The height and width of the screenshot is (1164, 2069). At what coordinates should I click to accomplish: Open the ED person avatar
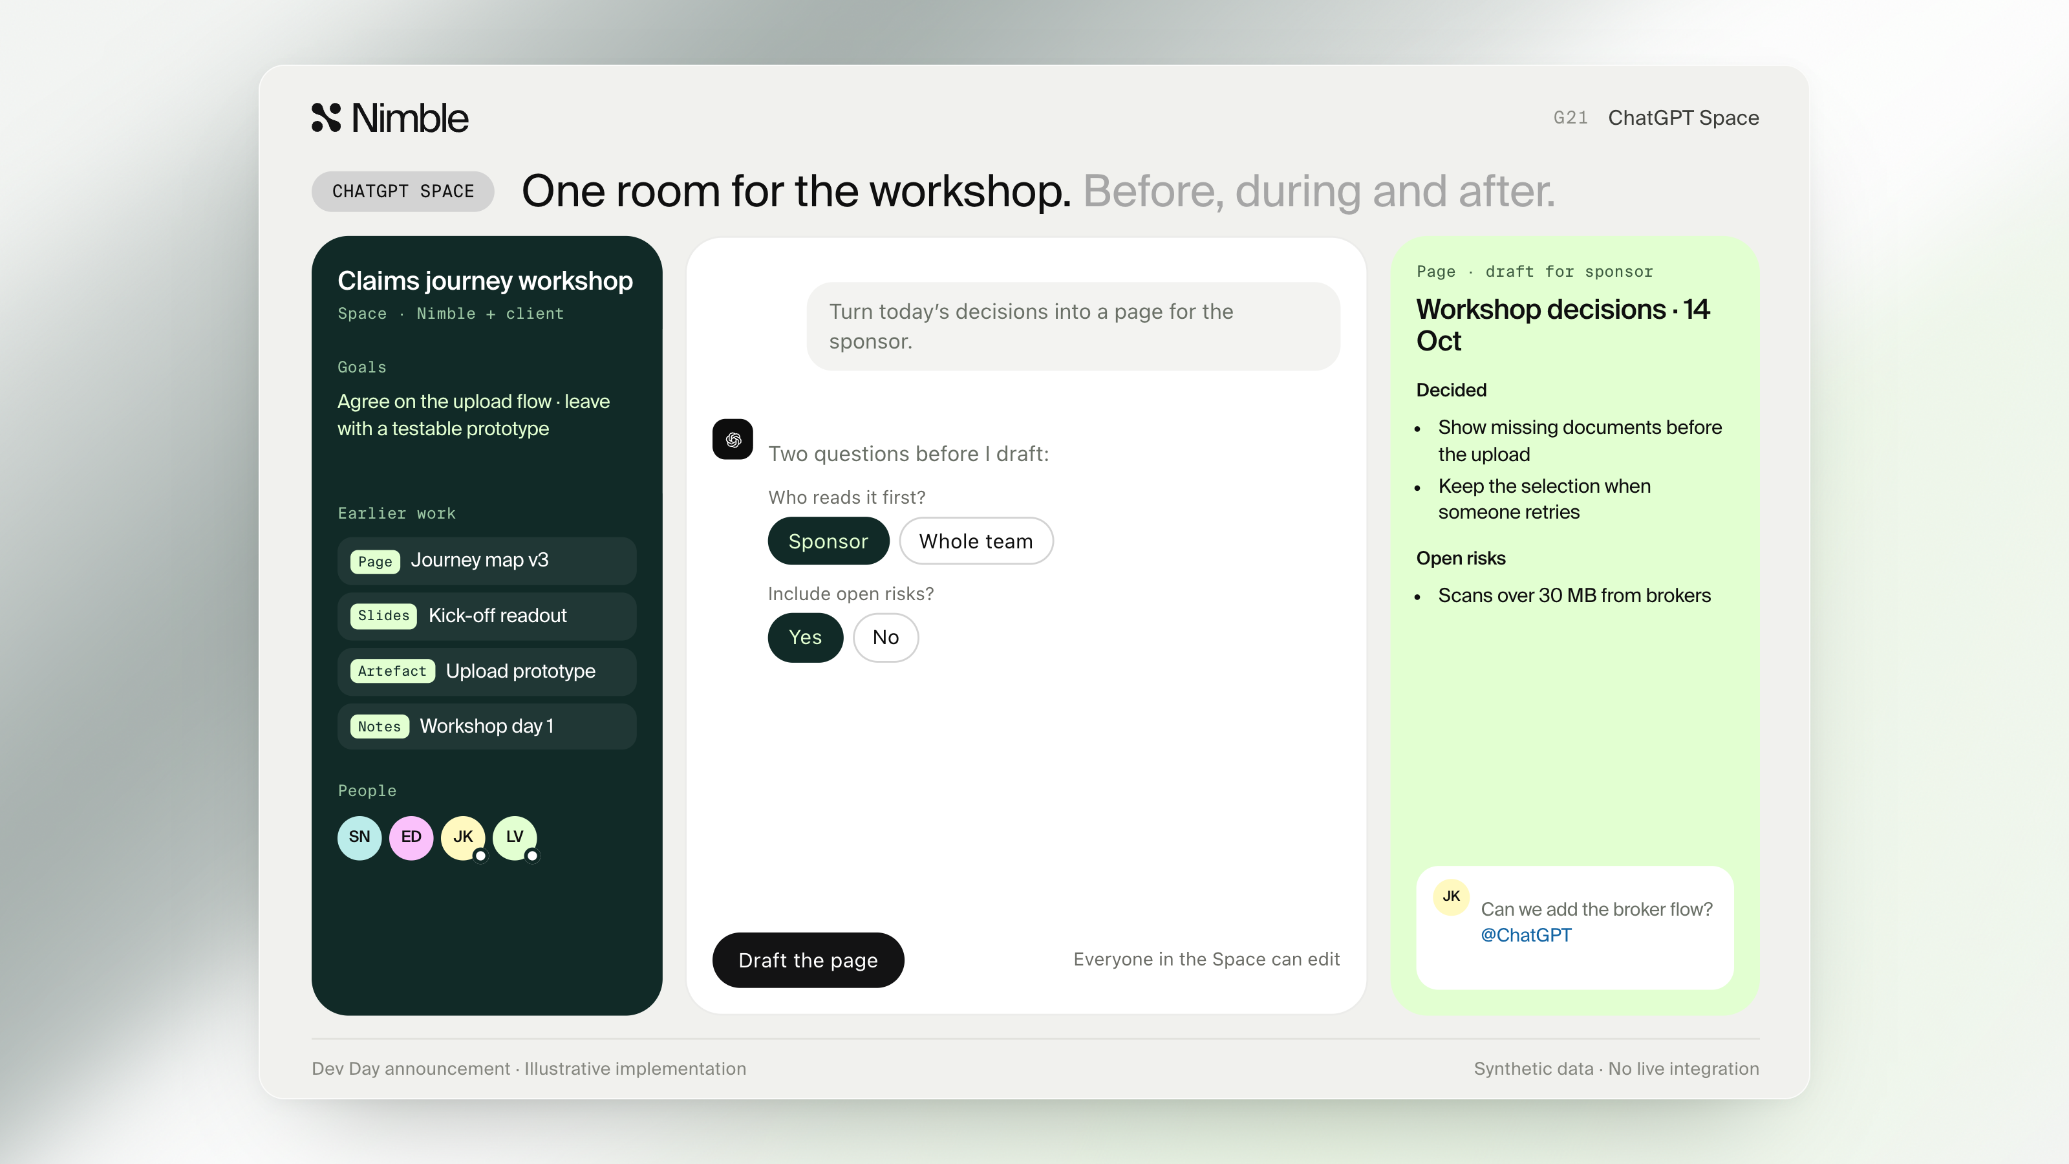(x=411, y=837)
